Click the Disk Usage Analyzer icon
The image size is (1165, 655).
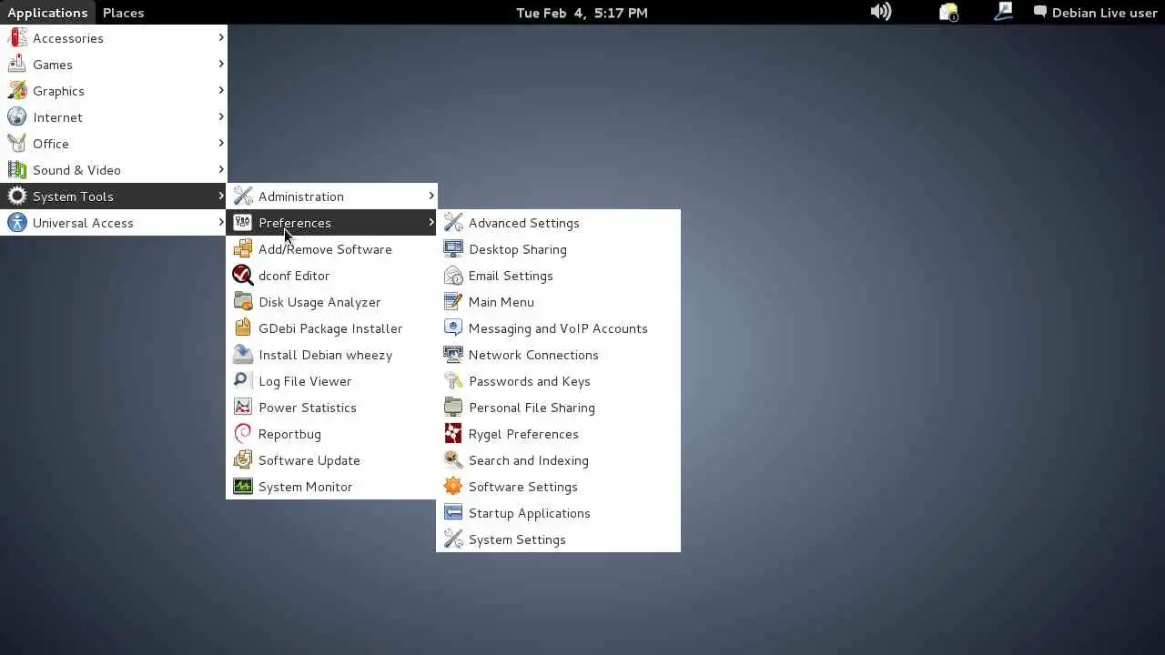click(243, 302)
